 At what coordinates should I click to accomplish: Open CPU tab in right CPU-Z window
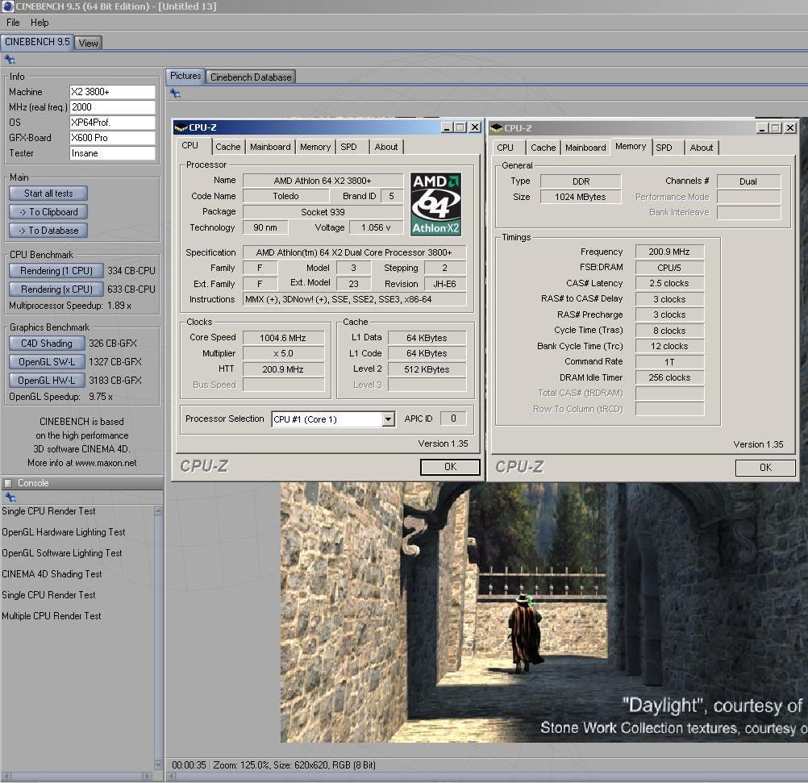pyautogui.click(x=505, y=148)
